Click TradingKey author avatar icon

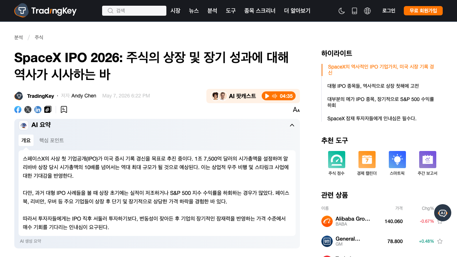coord(19,96)
